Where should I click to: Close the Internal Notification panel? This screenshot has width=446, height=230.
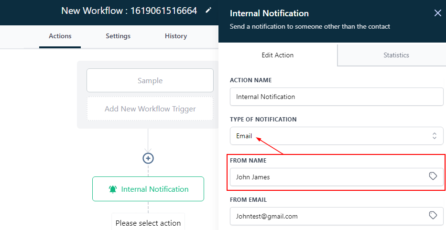click(437, 13)
